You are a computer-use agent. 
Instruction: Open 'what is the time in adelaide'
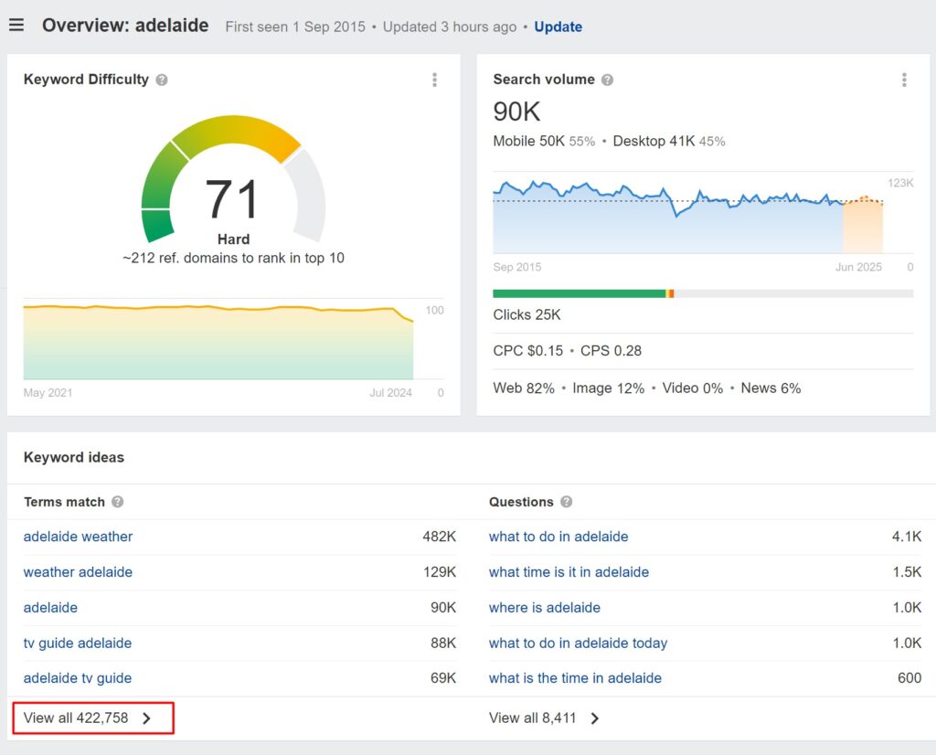(x=576, y=678)
